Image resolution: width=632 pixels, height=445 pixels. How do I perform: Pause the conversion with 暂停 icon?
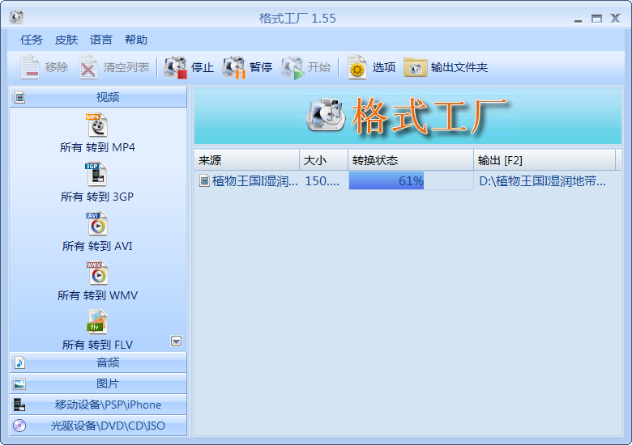[233, 67]
